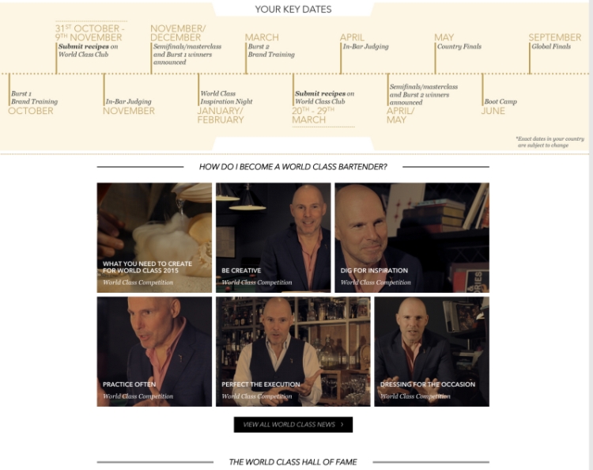
Task: Click the arrow icon on View All World Class News
Action: [342, 425]
